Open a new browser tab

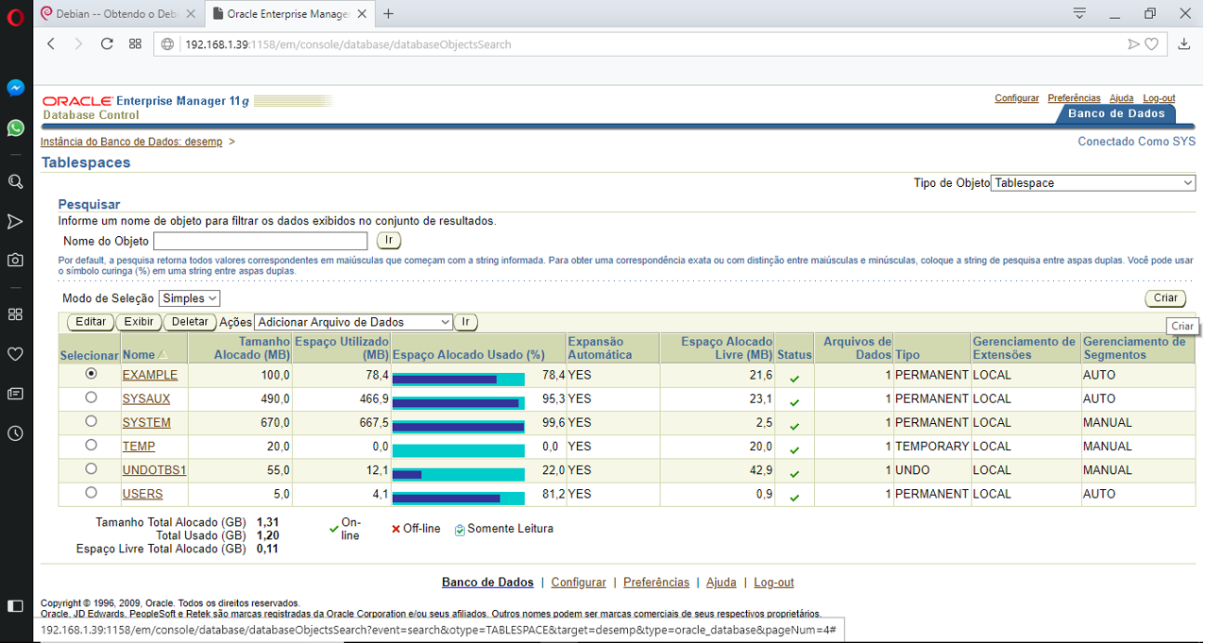(388, 13)
